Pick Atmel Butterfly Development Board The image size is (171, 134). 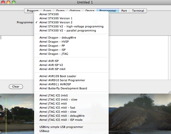click(72, 88)
